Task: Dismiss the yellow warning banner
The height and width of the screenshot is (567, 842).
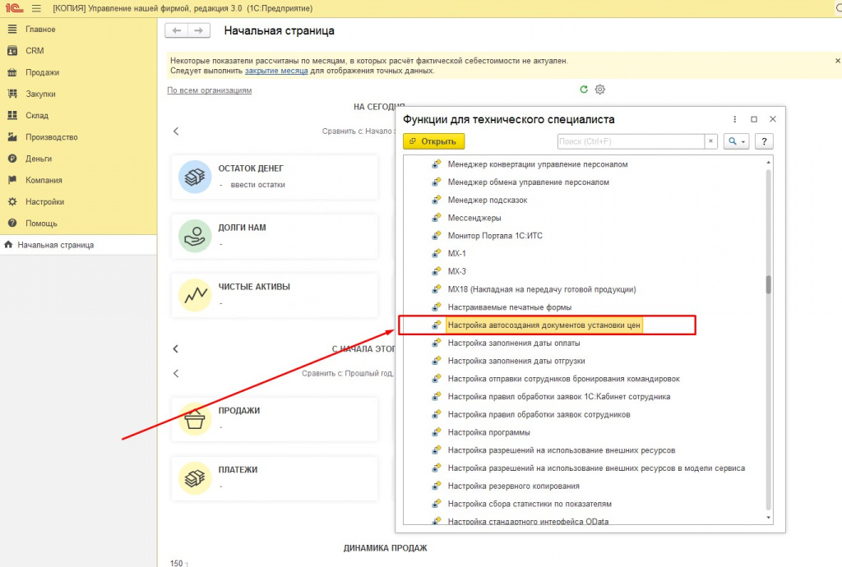Action: pos(837,61)
